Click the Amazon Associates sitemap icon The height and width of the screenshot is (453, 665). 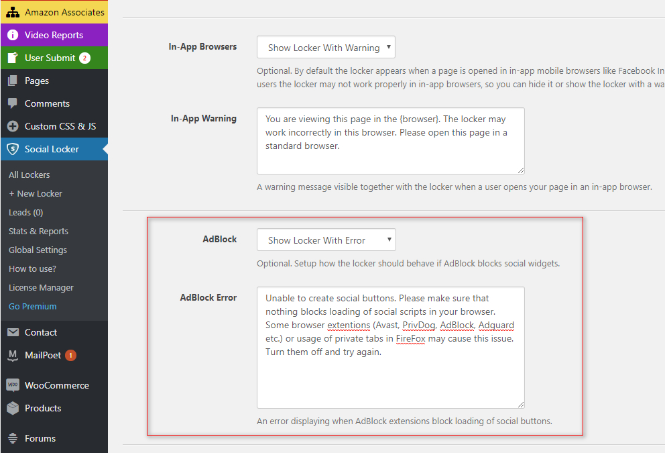click(x=13, y=12)
